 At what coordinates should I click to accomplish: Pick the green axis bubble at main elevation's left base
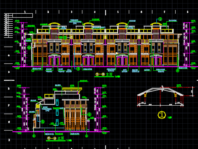click(33, 70)
